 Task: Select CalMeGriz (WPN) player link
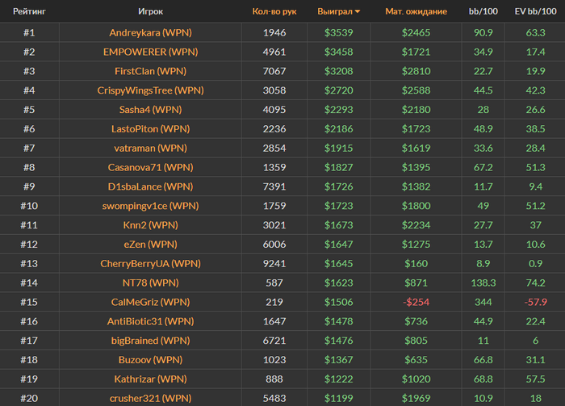(x=150, y=302)
